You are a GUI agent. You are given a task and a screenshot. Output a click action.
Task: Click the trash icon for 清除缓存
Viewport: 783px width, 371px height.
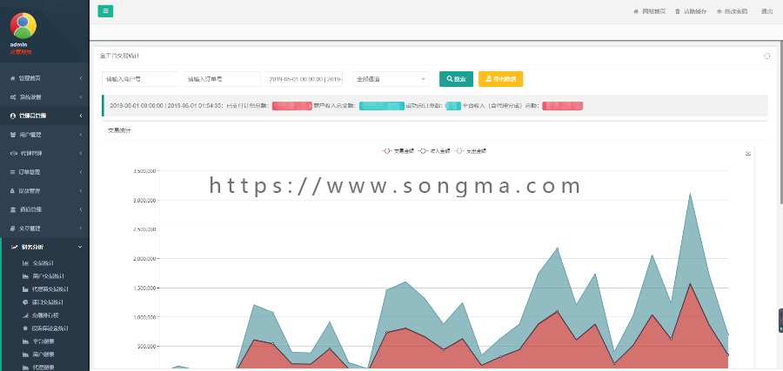(x=677, y=11)
